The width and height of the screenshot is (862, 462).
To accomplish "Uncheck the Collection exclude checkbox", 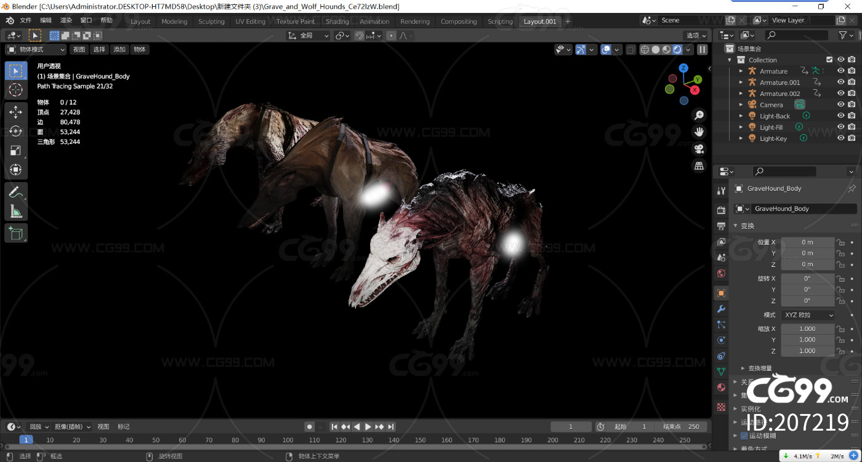I will click(829, 60).
